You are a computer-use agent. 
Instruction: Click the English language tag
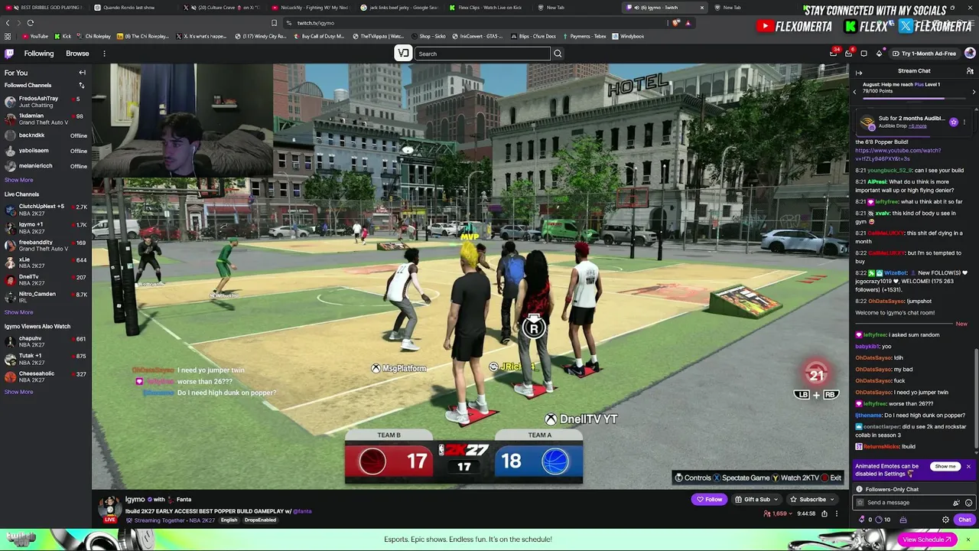coord(229,520)
